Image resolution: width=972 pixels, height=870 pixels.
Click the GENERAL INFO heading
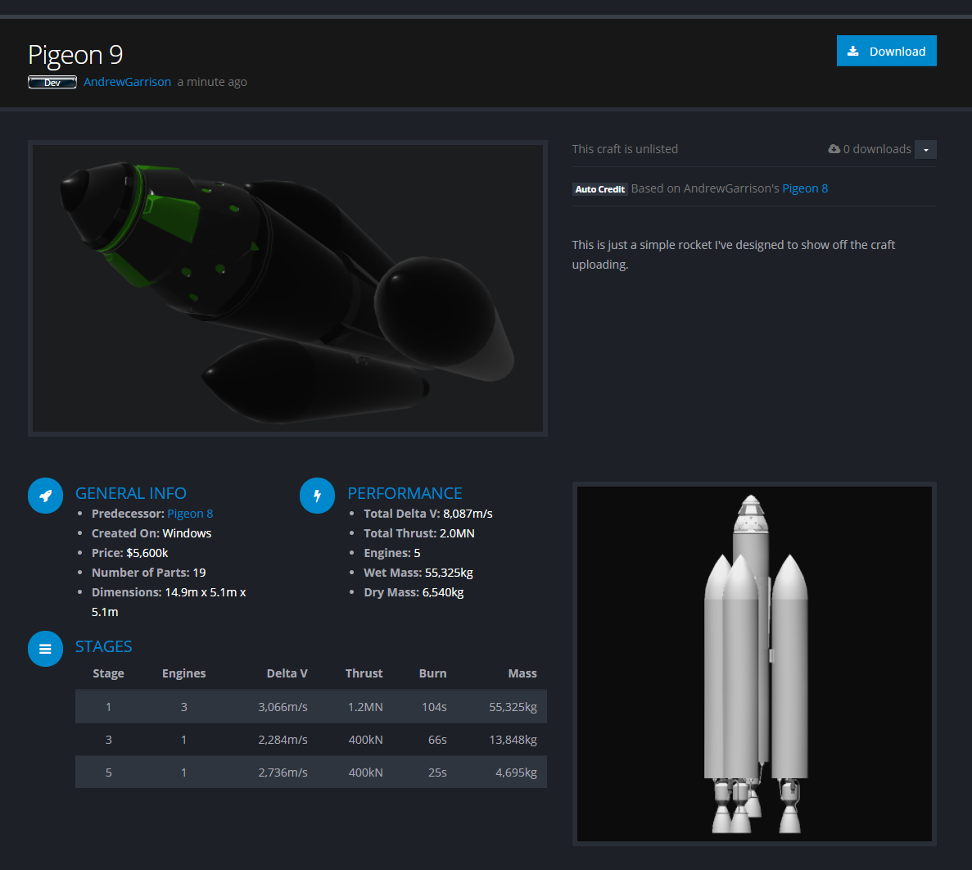pos(131,493)
